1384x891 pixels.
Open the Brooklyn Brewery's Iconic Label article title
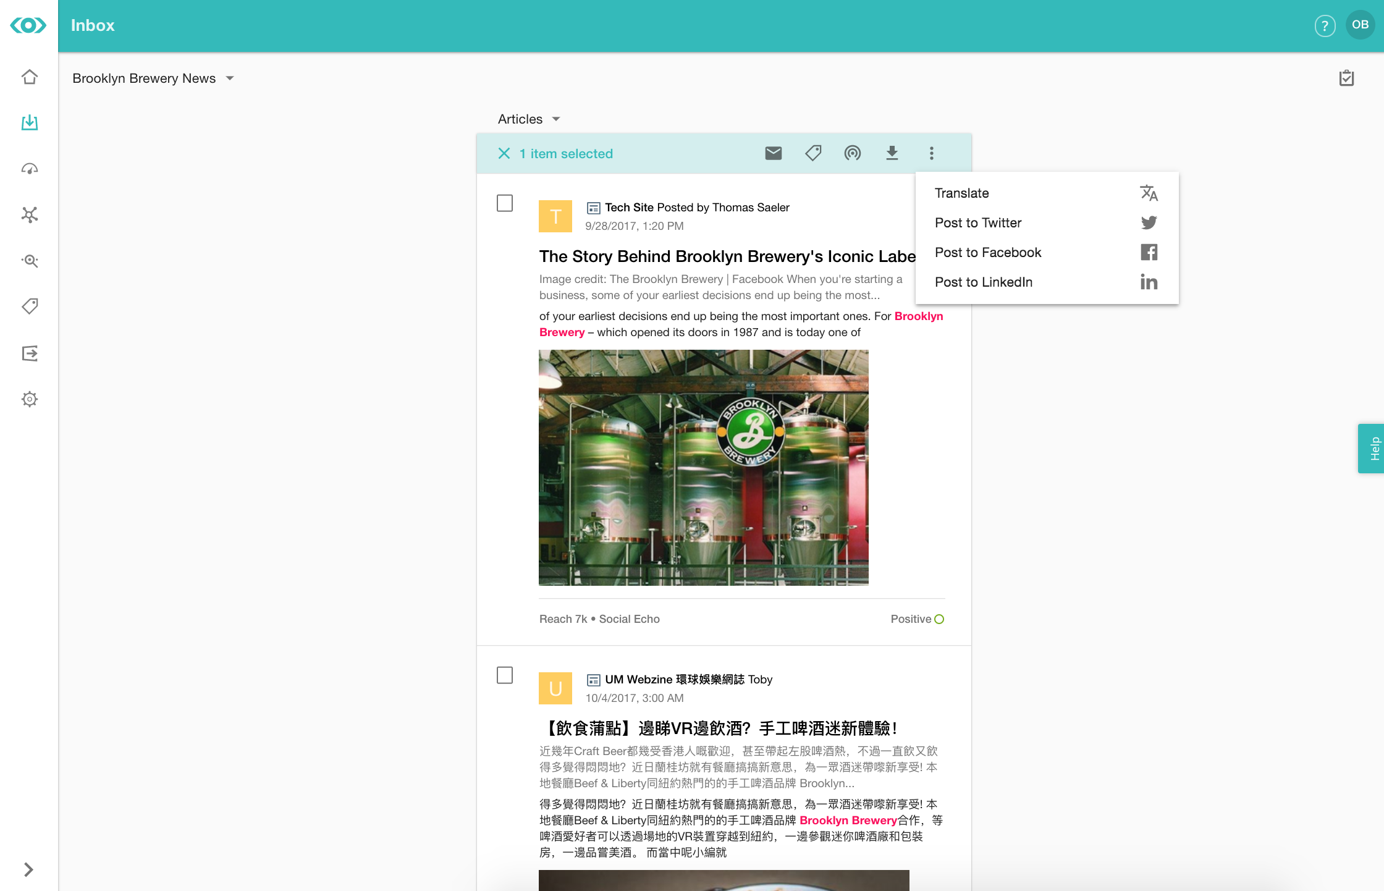pos(727,256)
